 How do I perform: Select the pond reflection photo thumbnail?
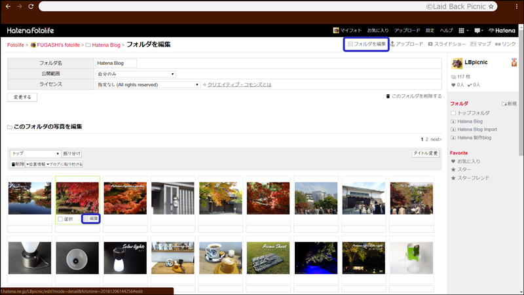[x=29, y=198]
